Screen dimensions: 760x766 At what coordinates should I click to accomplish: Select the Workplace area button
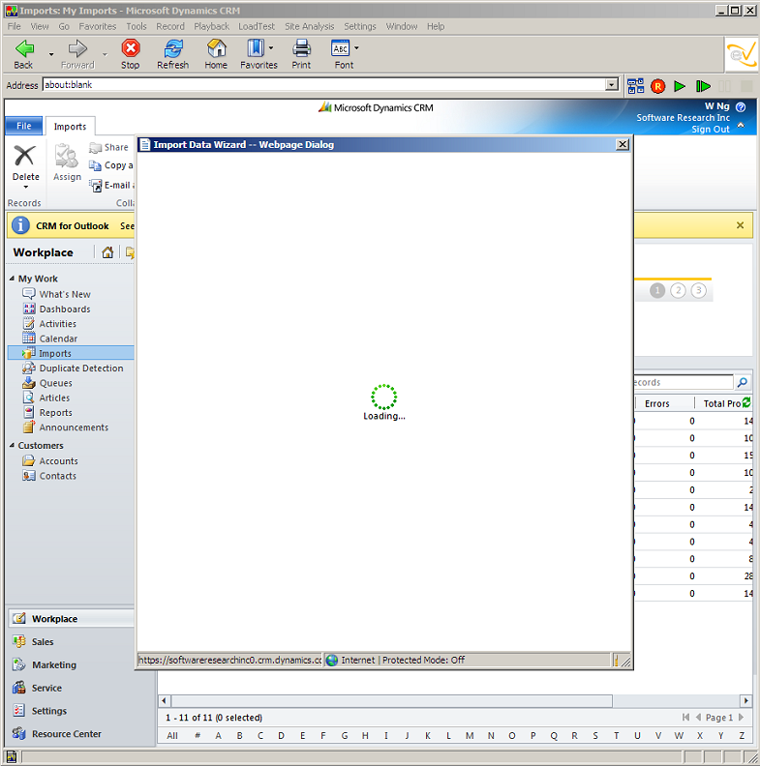point(72,618)
